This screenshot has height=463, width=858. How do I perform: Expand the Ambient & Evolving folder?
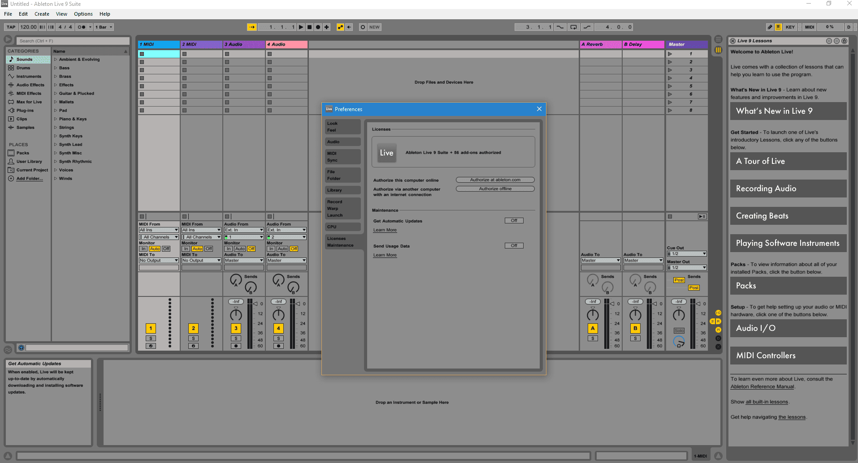[56, 60]
